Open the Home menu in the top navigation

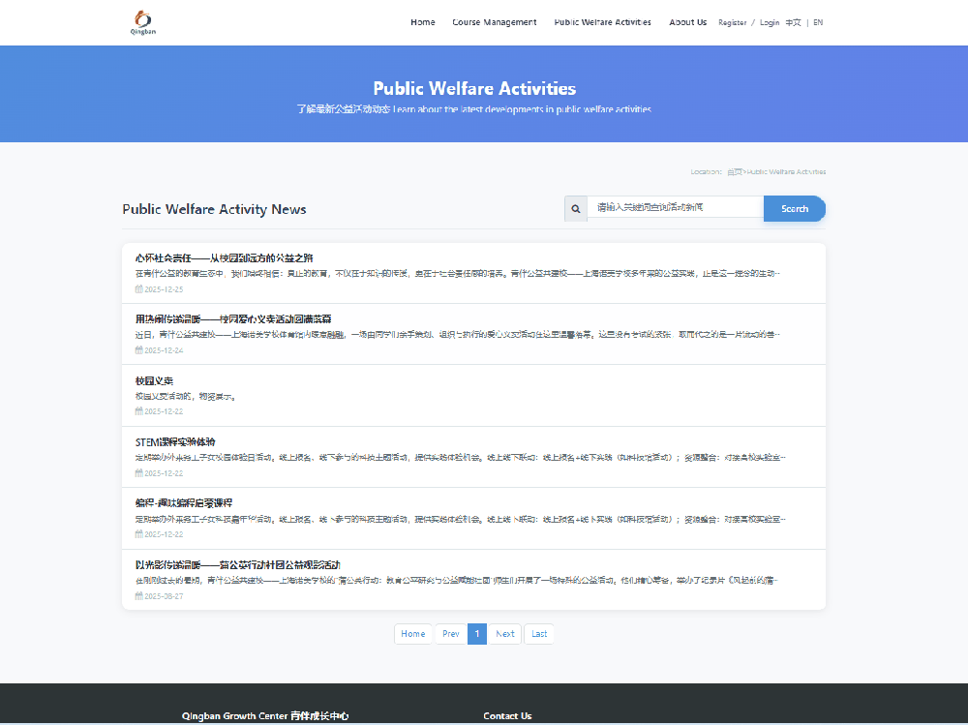click(423, 22)
